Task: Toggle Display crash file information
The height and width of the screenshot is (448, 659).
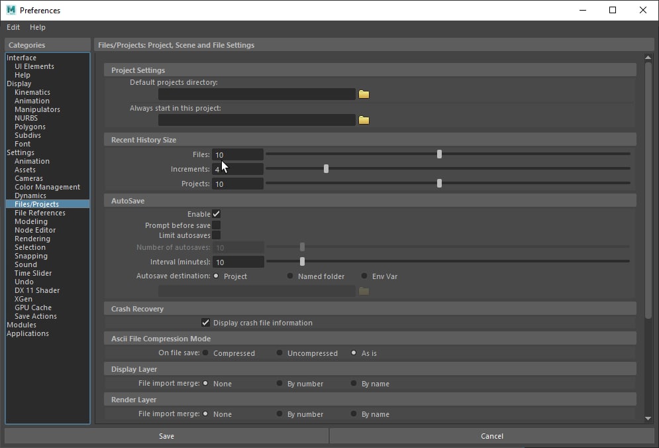Action: (205, 323)
